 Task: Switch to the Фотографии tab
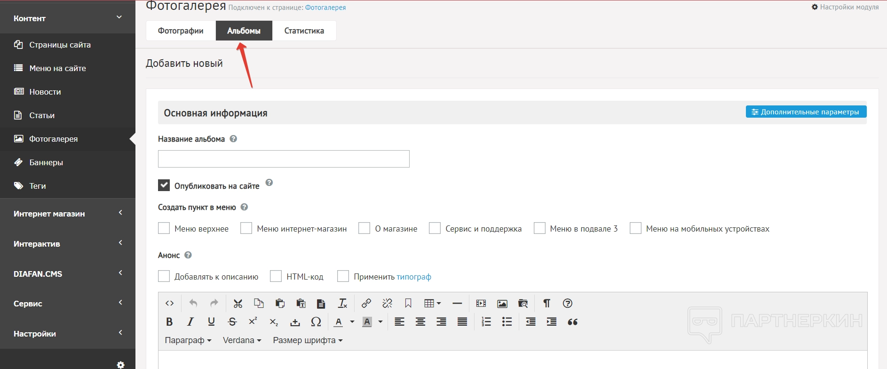(181, 31)
